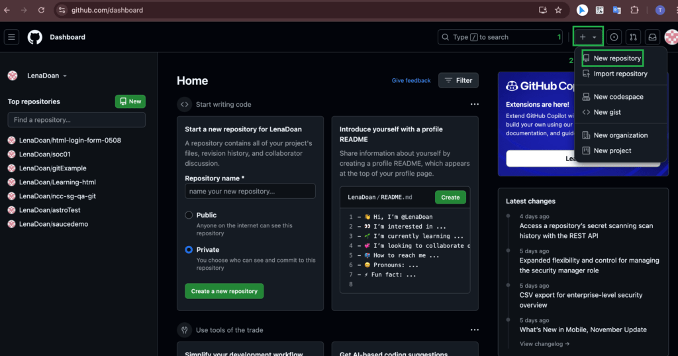Viewport: 678px width, 356px height.
Task: Choose Import repository from the menu
Action: click(620, 74)
